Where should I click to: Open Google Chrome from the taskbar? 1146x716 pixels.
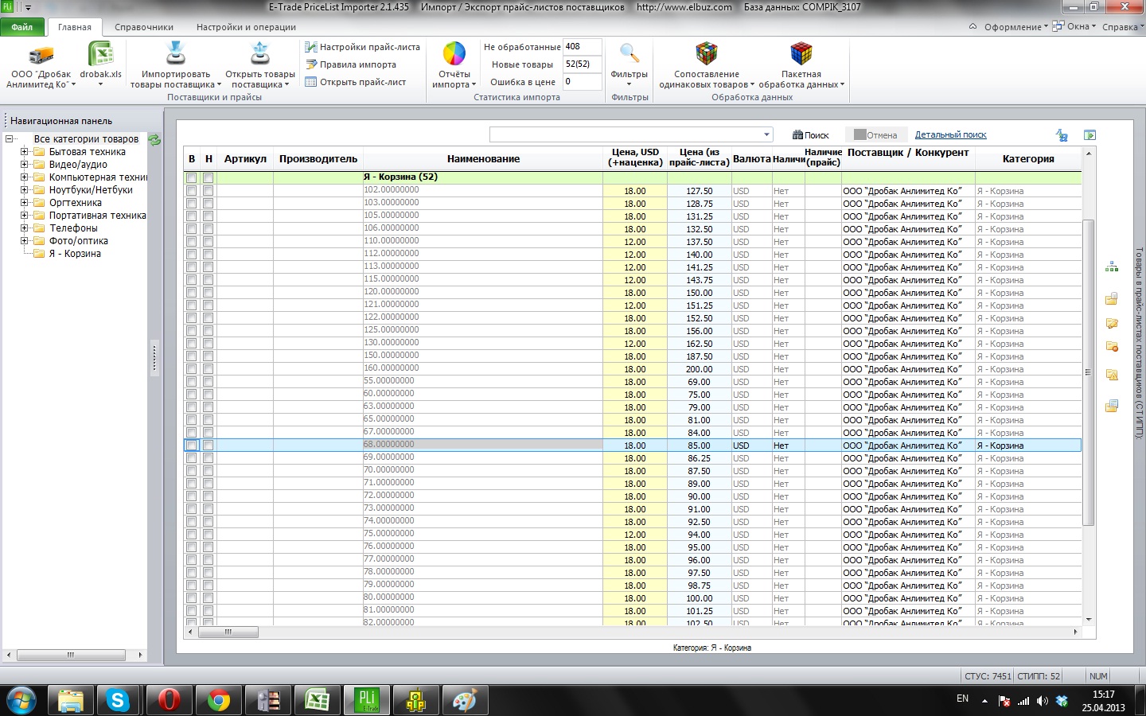[218, 701]
